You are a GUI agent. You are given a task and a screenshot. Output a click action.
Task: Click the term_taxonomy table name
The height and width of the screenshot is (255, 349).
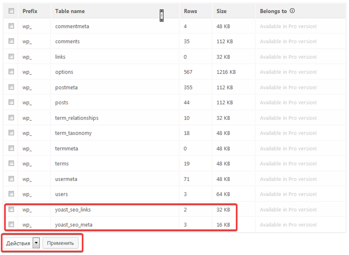pyautogui.click(x=73, y=133)
